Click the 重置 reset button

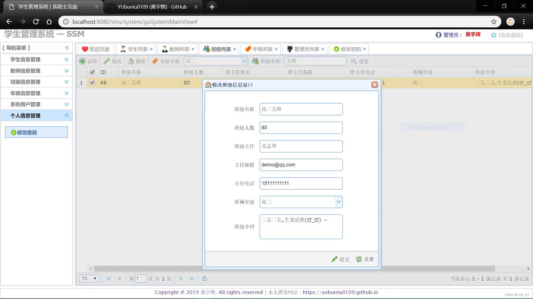(365, 259)
